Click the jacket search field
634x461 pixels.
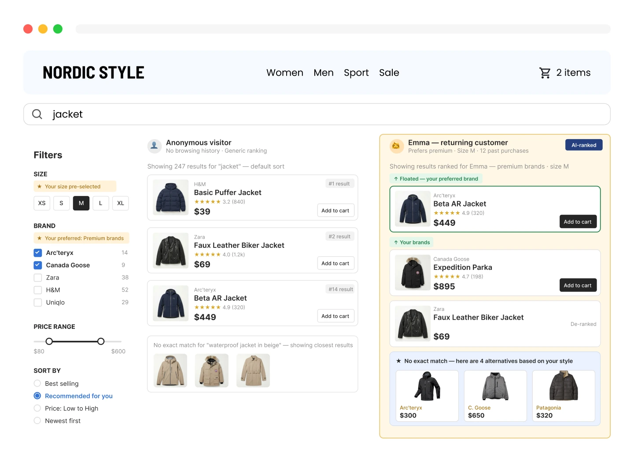point(317,114)
